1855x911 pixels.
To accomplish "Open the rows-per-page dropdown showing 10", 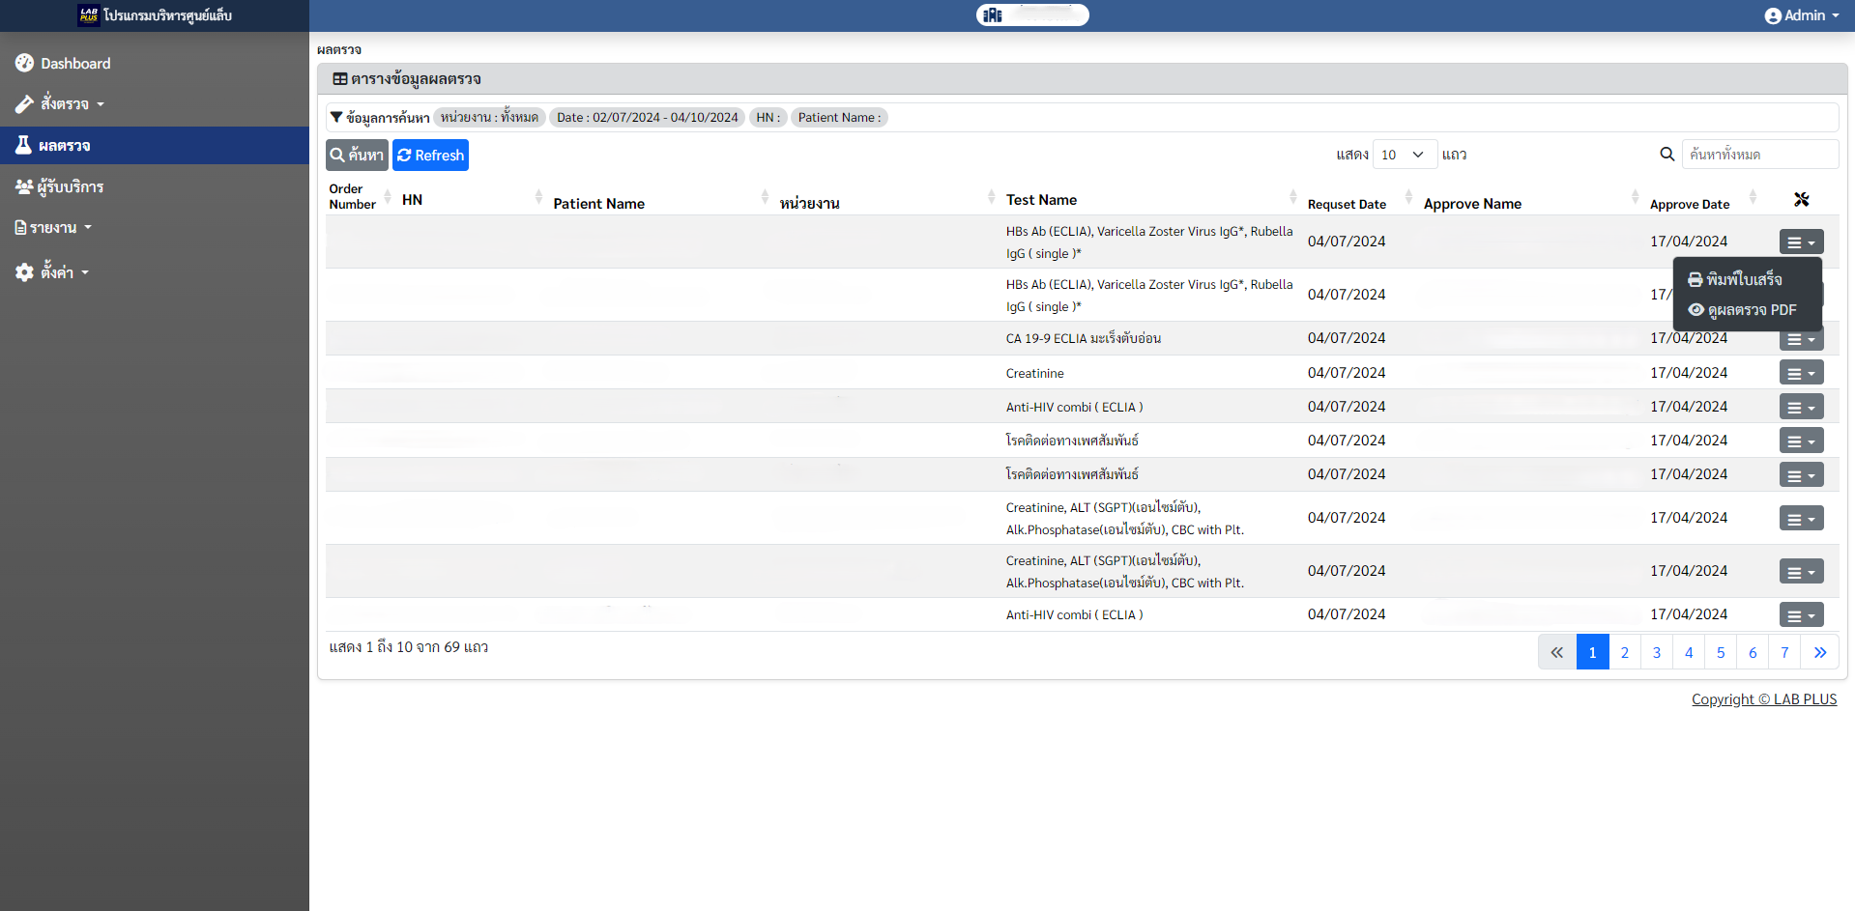I will 1404,155.
